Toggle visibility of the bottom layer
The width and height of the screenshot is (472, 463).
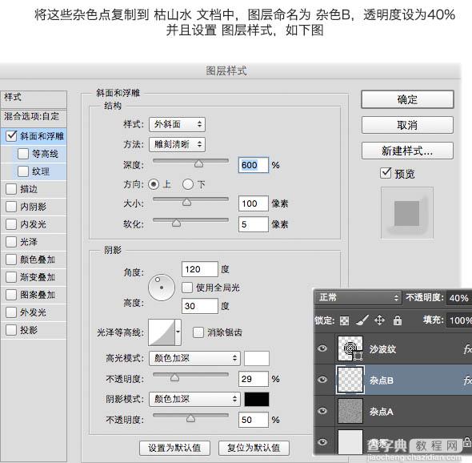(x=322, y=442)
